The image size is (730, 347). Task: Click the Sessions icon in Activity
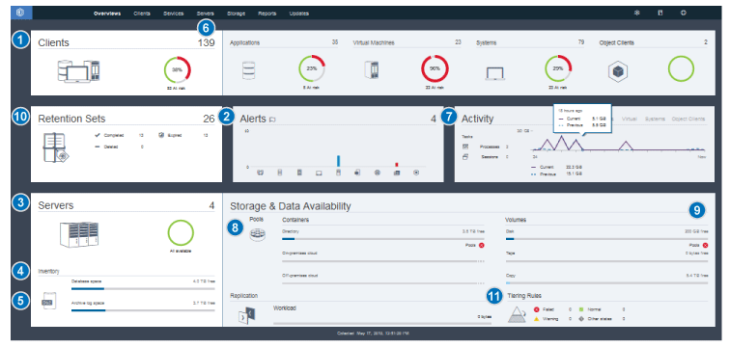pos(465,157)
